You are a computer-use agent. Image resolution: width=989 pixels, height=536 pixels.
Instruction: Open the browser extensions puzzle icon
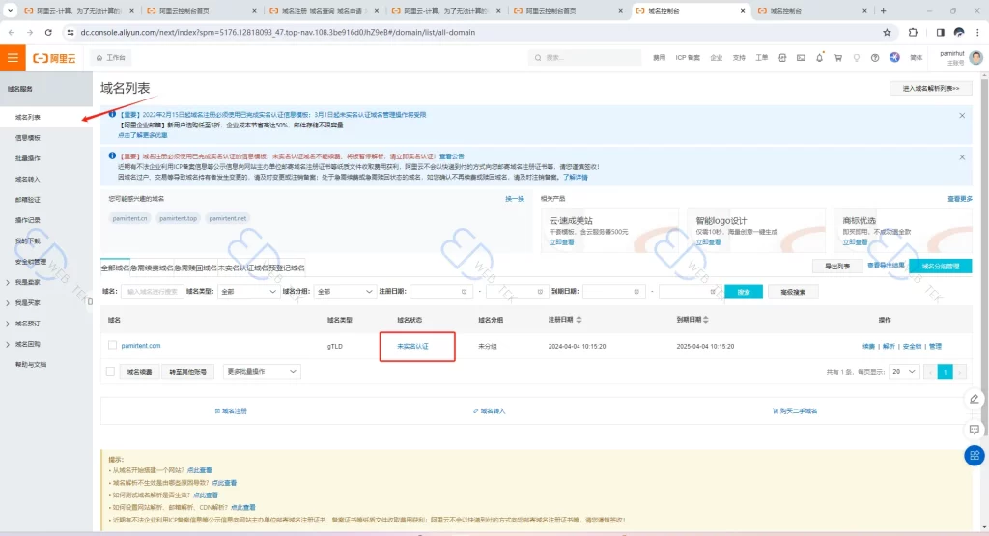[913, 32]
